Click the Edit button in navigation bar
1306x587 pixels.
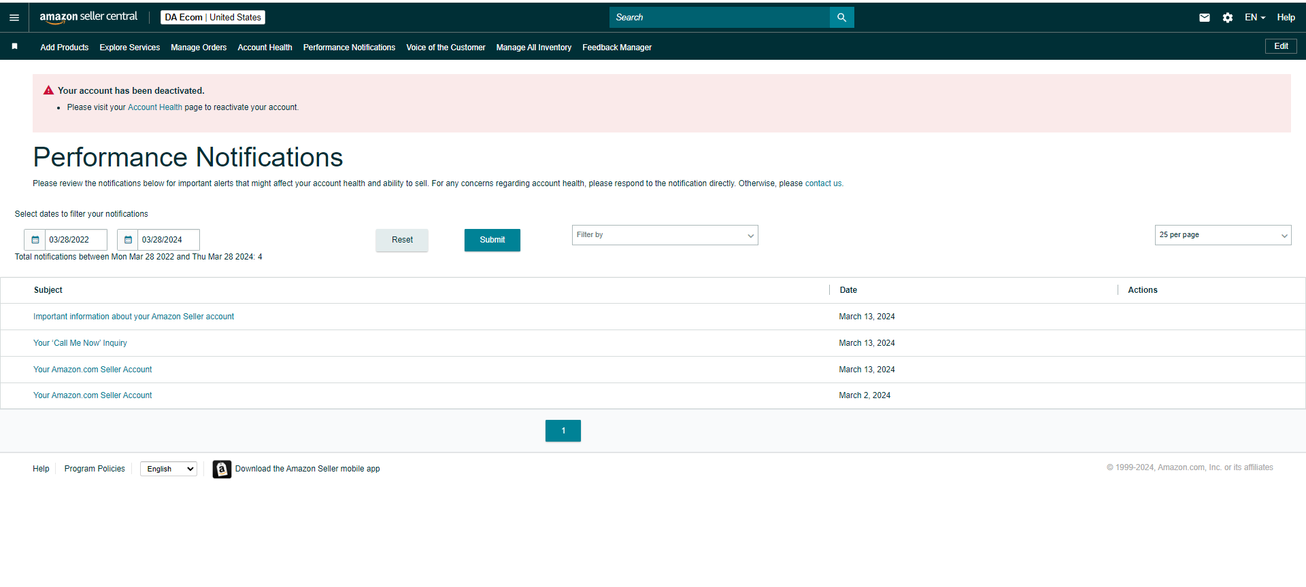(x=1281, y=46)
